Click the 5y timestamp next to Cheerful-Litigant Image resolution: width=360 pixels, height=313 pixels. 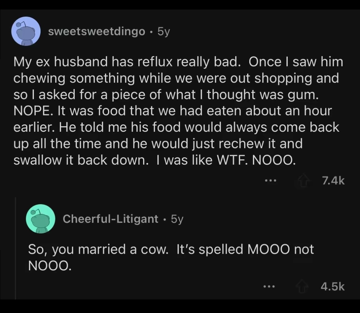(177, 219)
